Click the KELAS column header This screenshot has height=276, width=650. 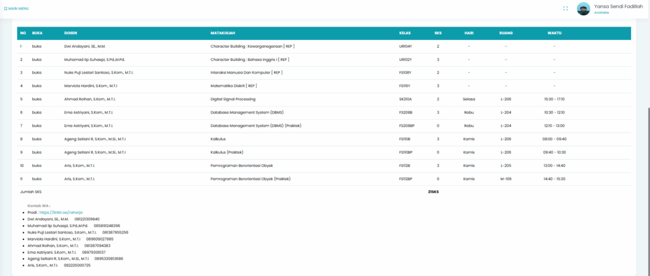point(405,33)
